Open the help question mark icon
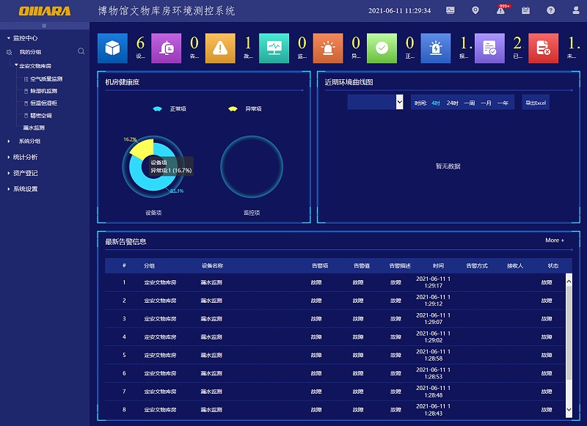Image resolution: width=587 pixels, height=426 pixels. click(550, 11)
